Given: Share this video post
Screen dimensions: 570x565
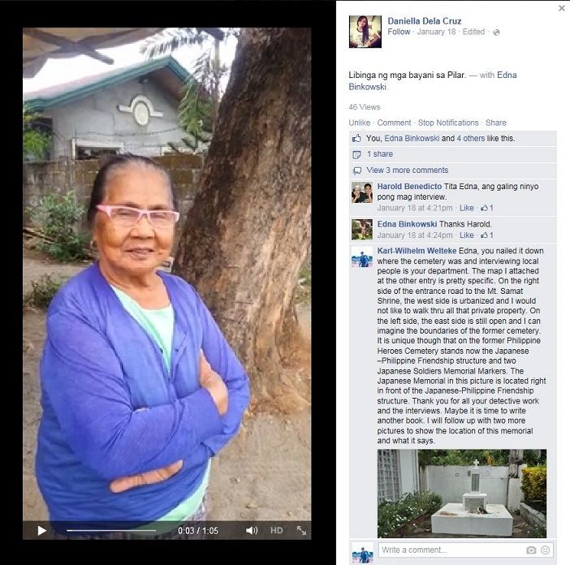Looking at the screenshot, I should click(x=496, y=123).
